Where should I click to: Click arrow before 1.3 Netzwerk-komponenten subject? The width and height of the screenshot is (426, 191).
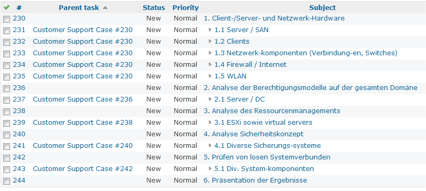210,53
